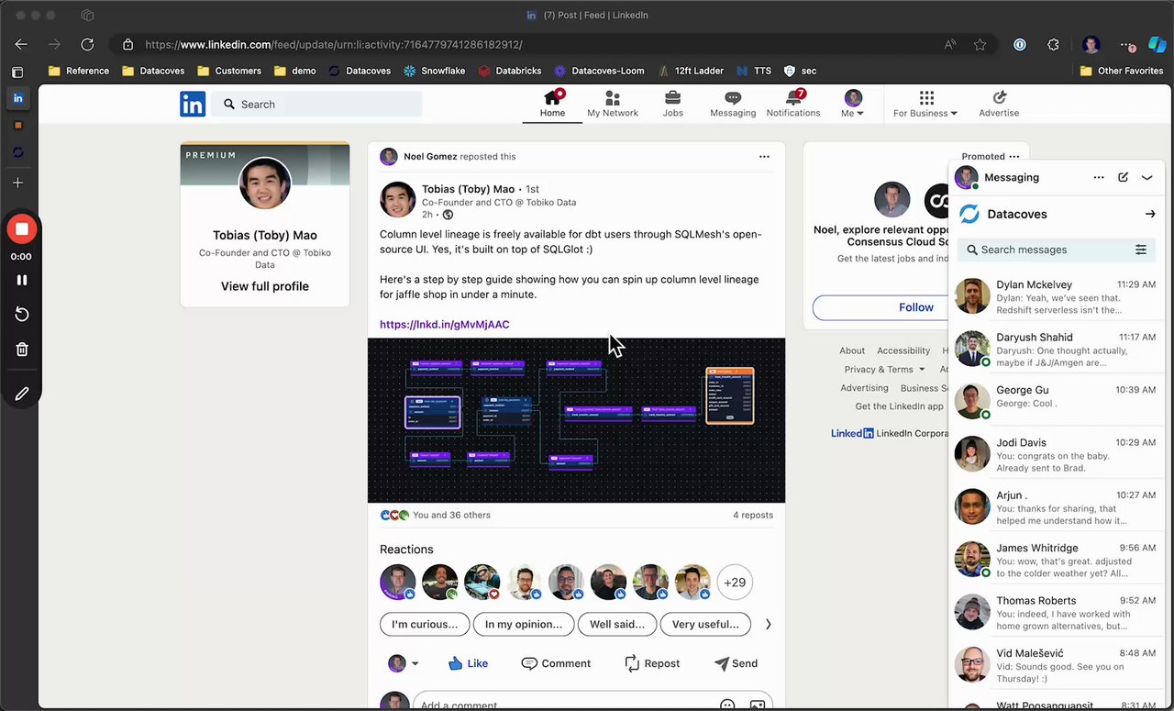Open the post's three-dot options menu
This screenshot has height=711, width=1174.
(764, 157)
